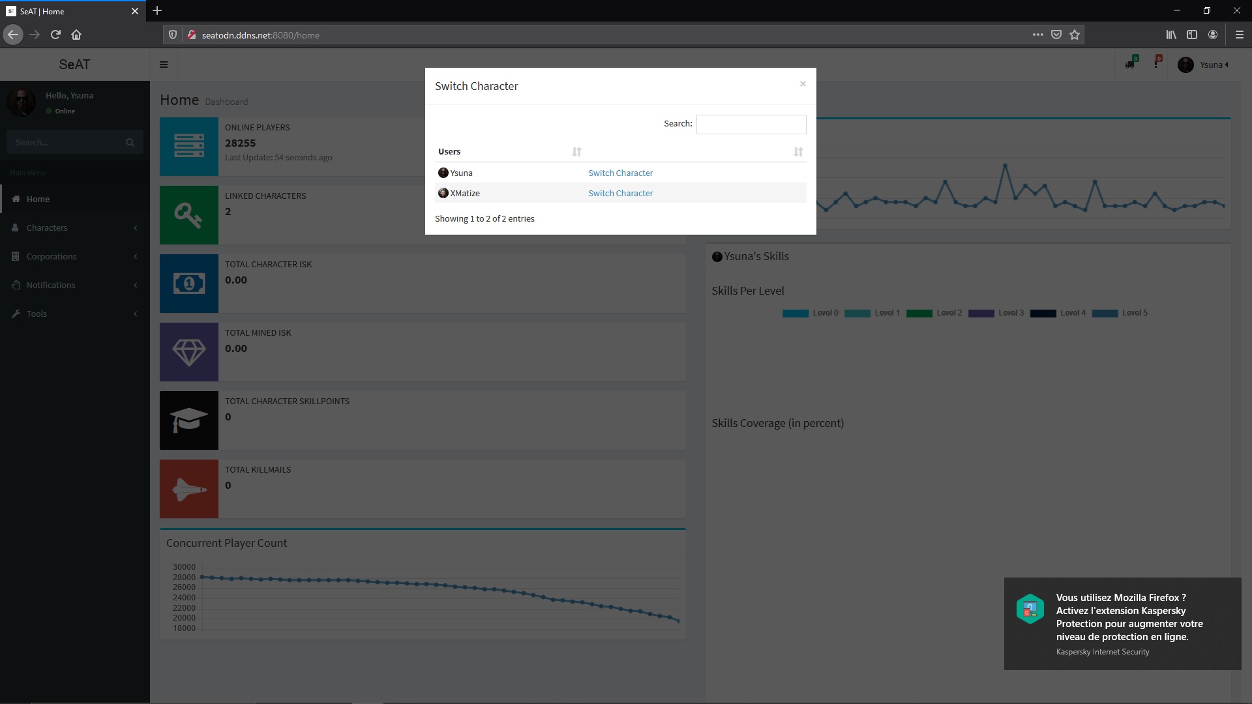Focus the modal Search input field
The height and width of the screenshot is (704, 1252).
click(751, 124)
